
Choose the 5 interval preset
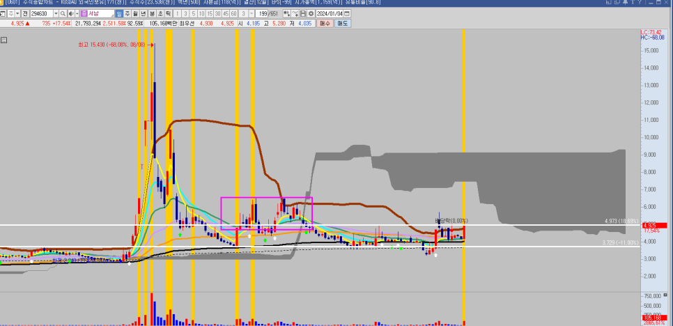coord(194,14)
